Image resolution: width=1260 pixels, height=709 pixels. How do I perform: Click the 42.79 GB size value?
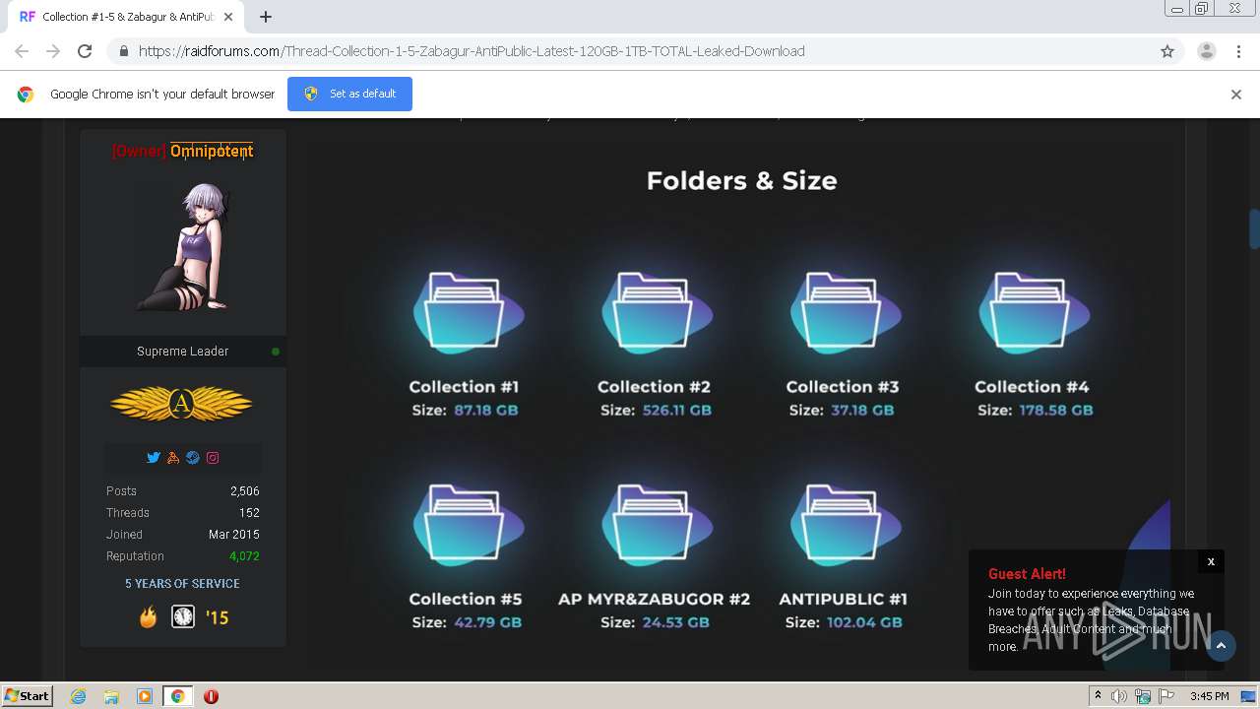[488, 622]
